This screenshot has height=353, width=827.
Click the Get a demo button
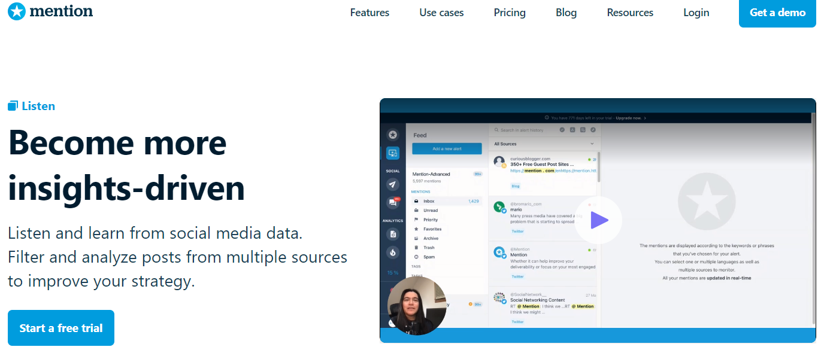pos(777,13)
